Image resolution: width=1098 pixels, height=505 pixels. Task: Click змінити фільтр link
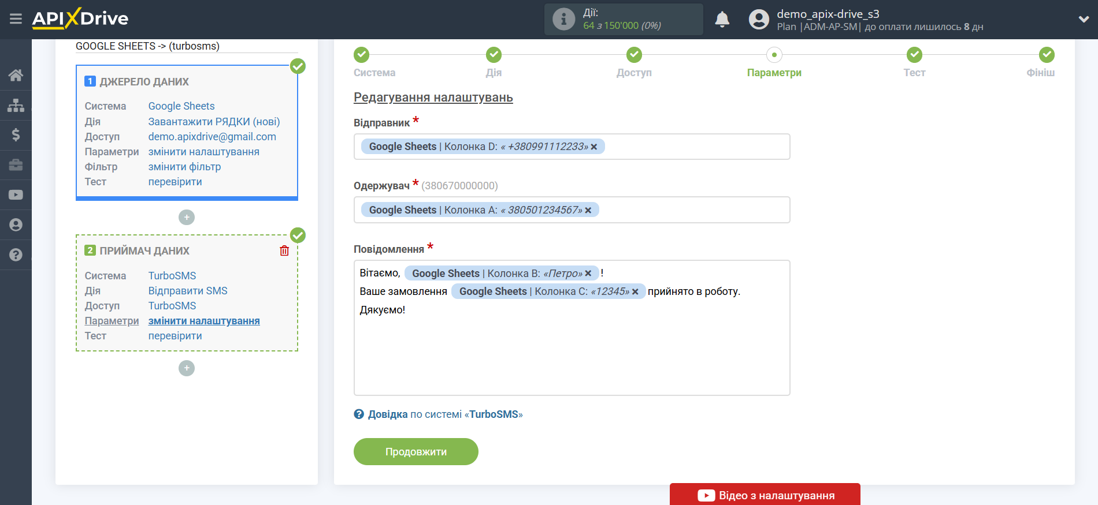184,167
